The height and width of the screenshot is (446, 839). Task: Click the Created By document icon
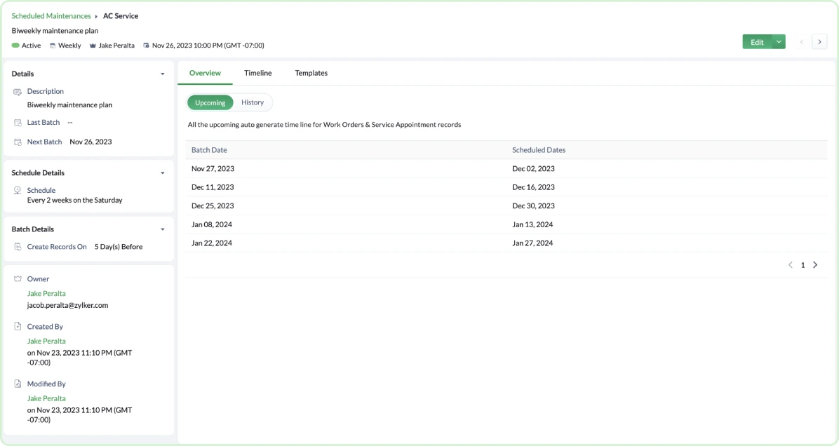(x=18, y=327)
